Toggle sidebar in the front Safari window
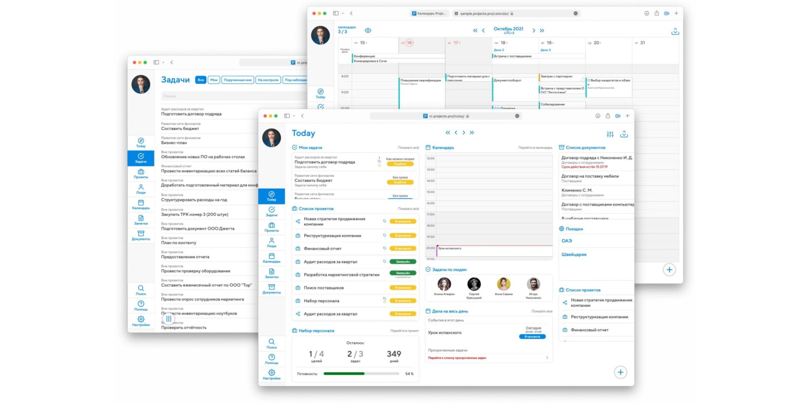811x405 pixels. (x=287, y=116)
